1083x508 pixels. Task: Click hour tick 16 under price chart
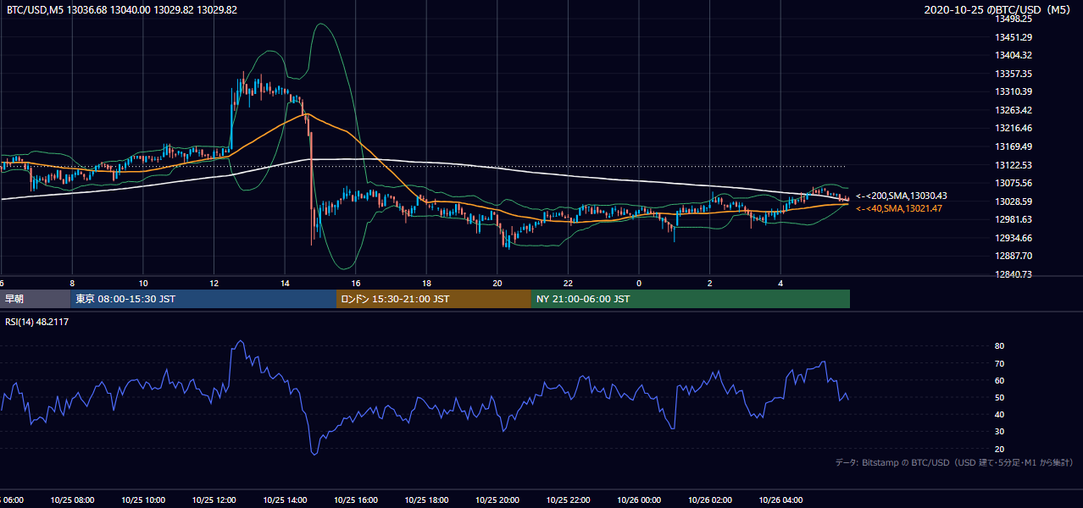pyautogui.click(x=356, y=283)
